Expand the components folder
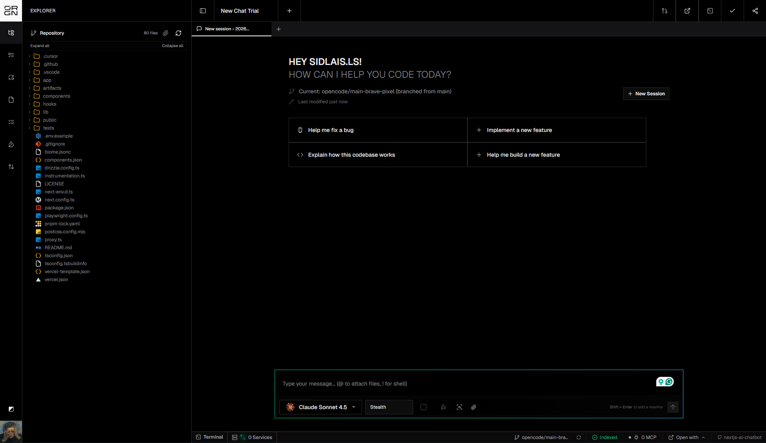 [x=56, y=96]
